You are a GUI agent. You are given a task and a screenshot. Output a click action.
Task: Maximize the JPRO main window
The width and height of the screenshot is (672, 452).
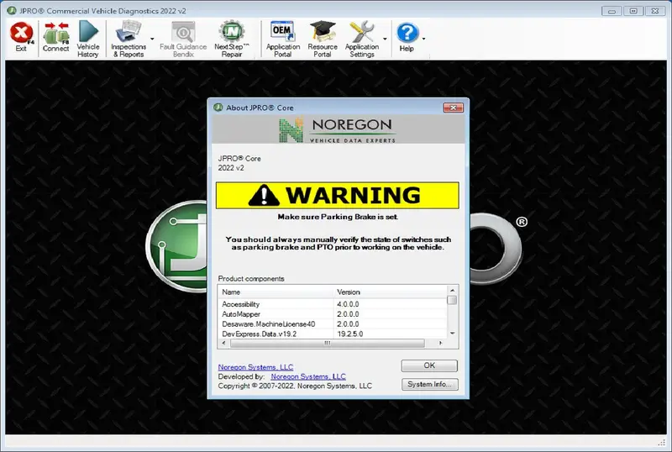tap(633, 11)
